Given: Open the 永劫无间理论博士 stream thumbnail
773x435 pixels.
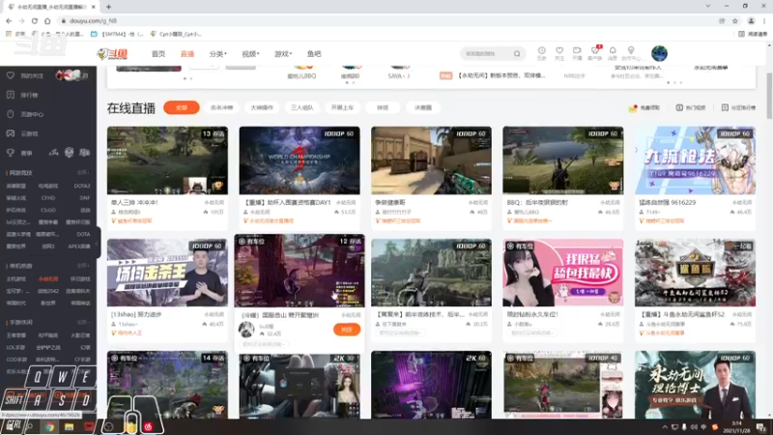Looking at the screenshot, I should coord(695,385).
